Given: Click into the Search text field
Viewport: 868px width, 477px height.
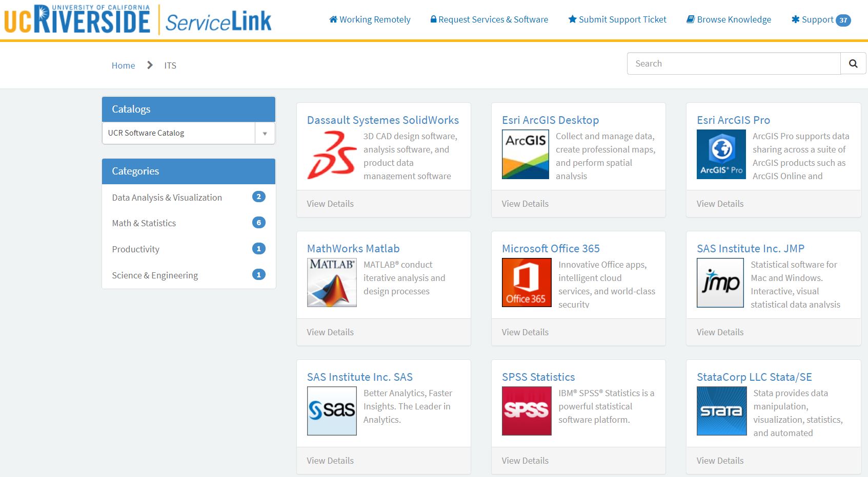Looking at the screenshot, I should pyautogui.click(x=733, y=63).
